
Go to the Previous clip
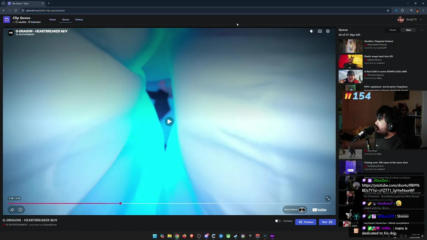[x=306, y=222]
